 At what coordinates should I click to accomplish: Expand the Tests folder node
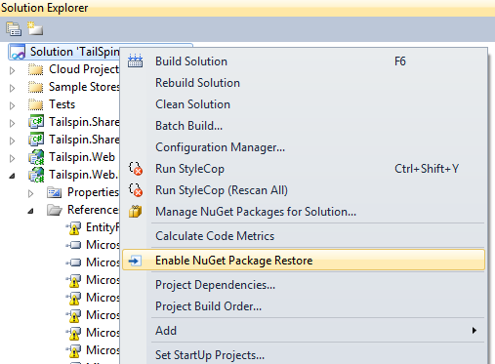click(12, 105)
